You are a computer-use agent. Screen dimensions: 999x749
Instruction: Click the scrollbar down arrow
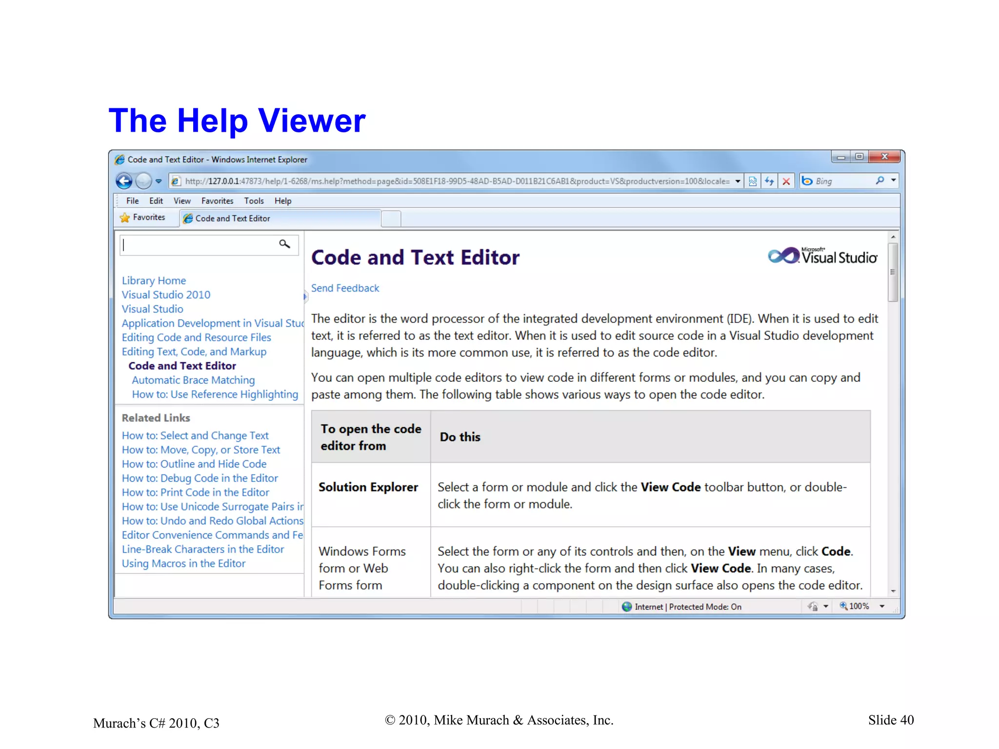pyautogui.click(x=893, y=591)
